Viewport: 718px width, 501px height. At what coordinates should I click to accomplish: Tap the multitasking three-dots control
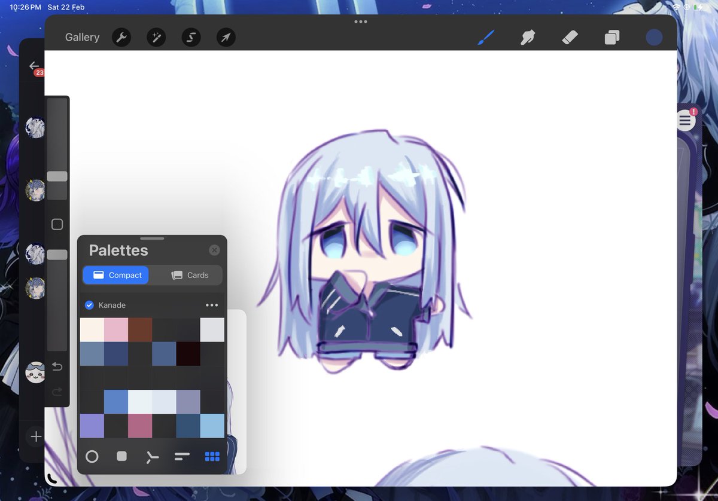click(x=360, y=22)
